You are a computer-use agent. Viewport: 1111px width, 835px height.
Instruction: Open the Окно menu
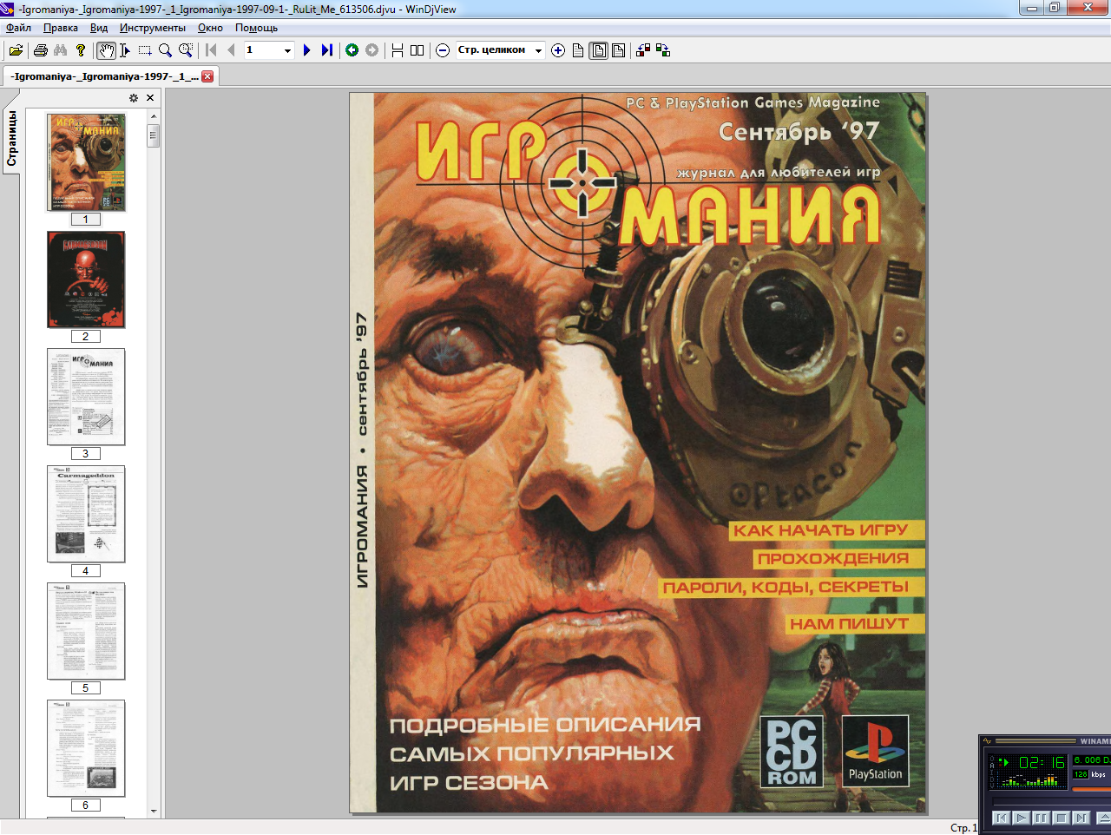coord(210,28)
